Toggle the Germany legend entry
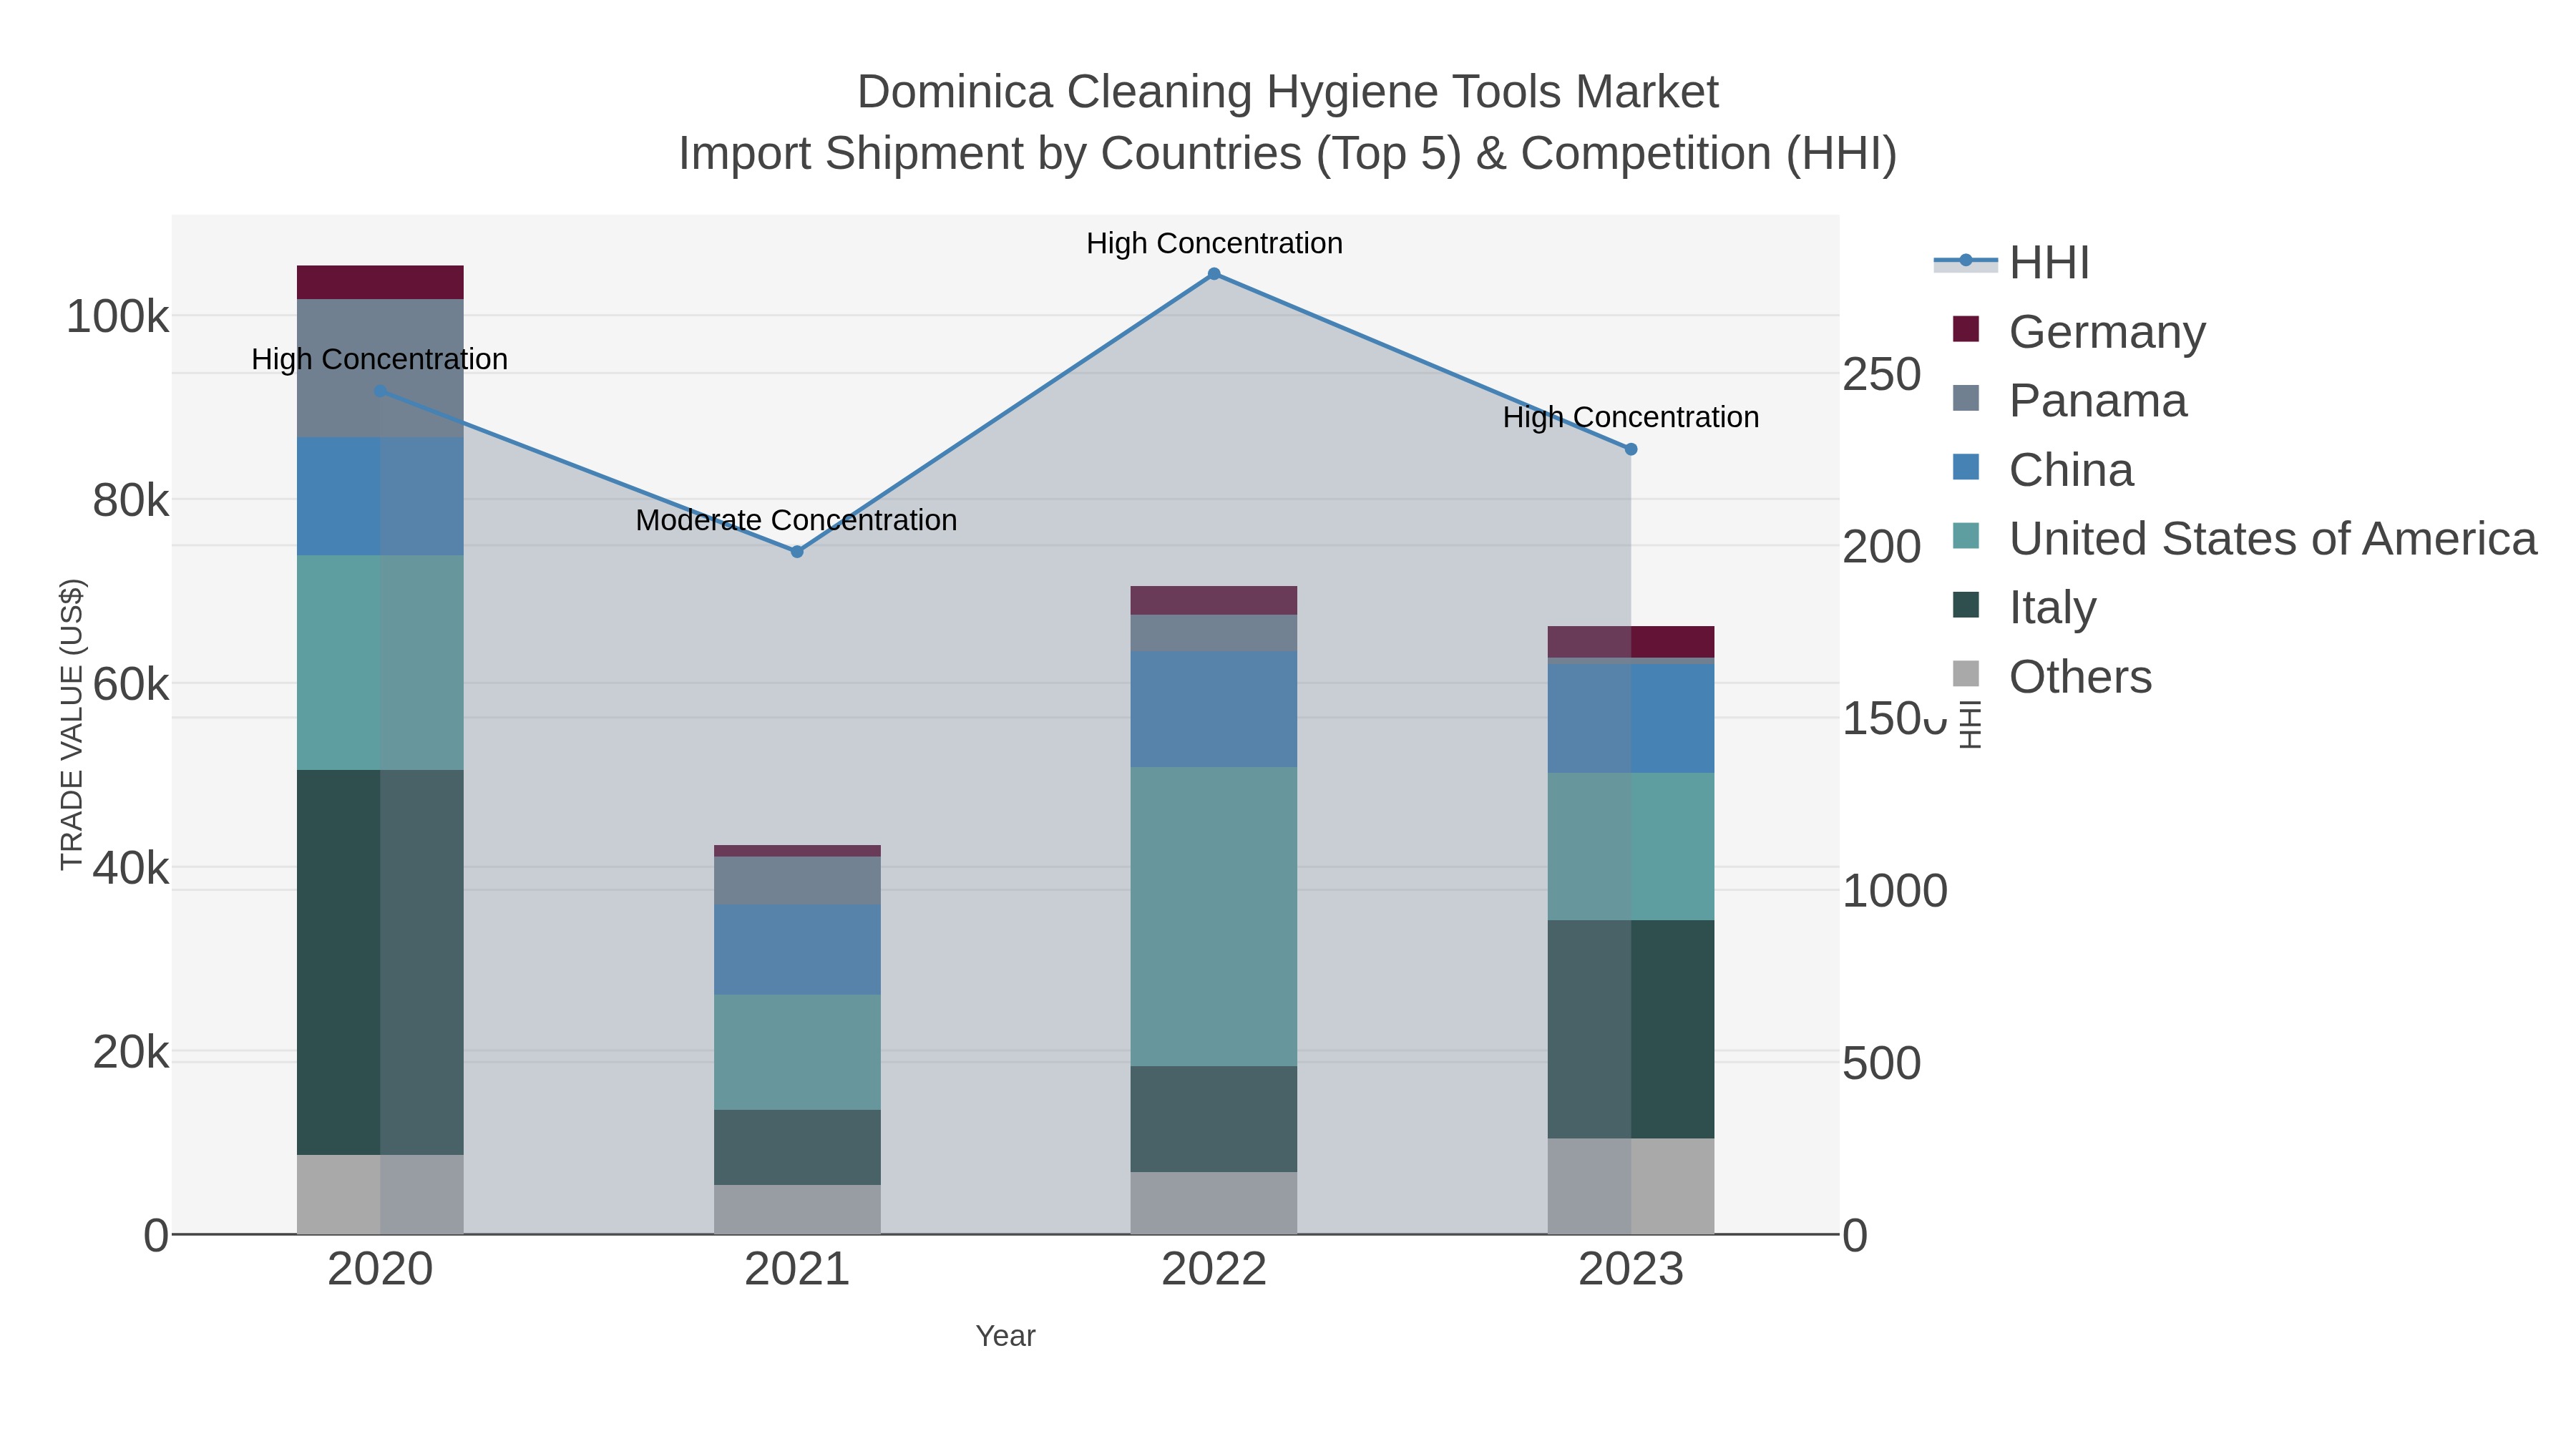This screenshot has width=2576, height=1449. pyautogui.click(x=2079, y=331)
